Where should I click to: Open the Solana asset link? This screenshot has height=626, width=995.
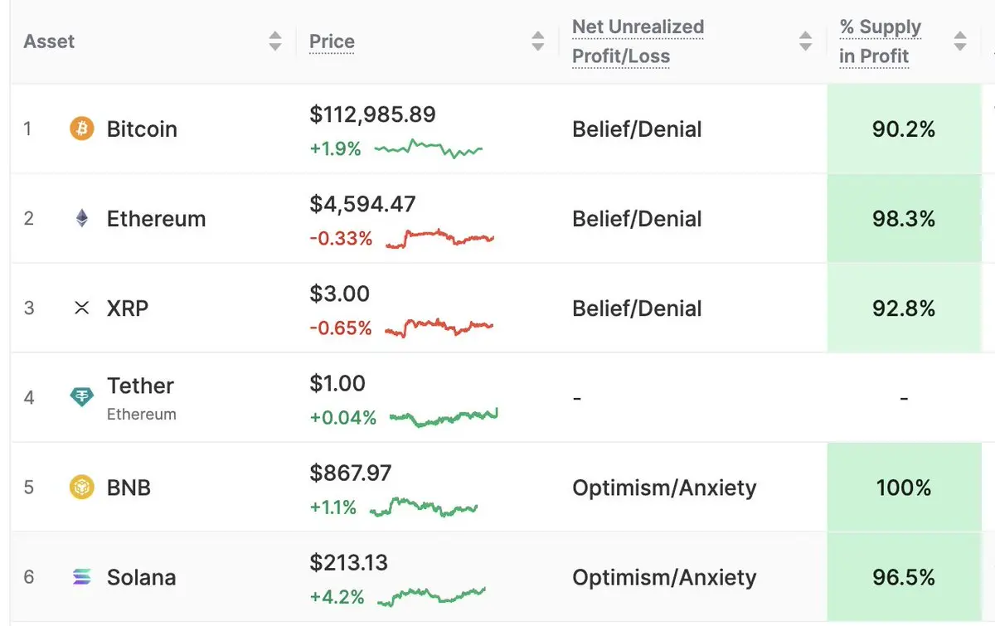(141, 577)
